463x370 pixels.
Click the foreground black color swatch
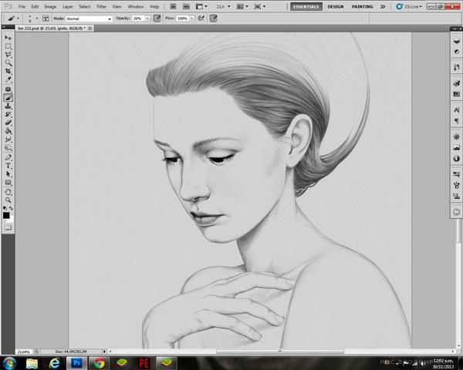coord(7,215)
